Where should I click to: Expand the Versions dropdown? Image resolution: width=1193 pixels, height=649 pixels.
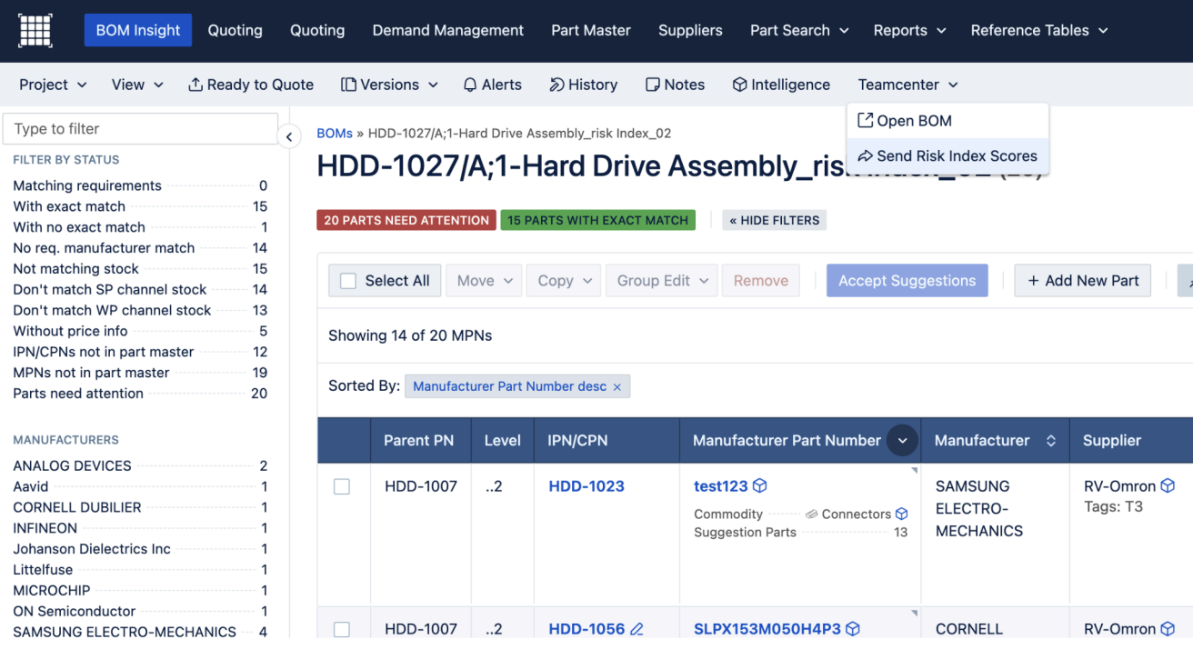389,85
